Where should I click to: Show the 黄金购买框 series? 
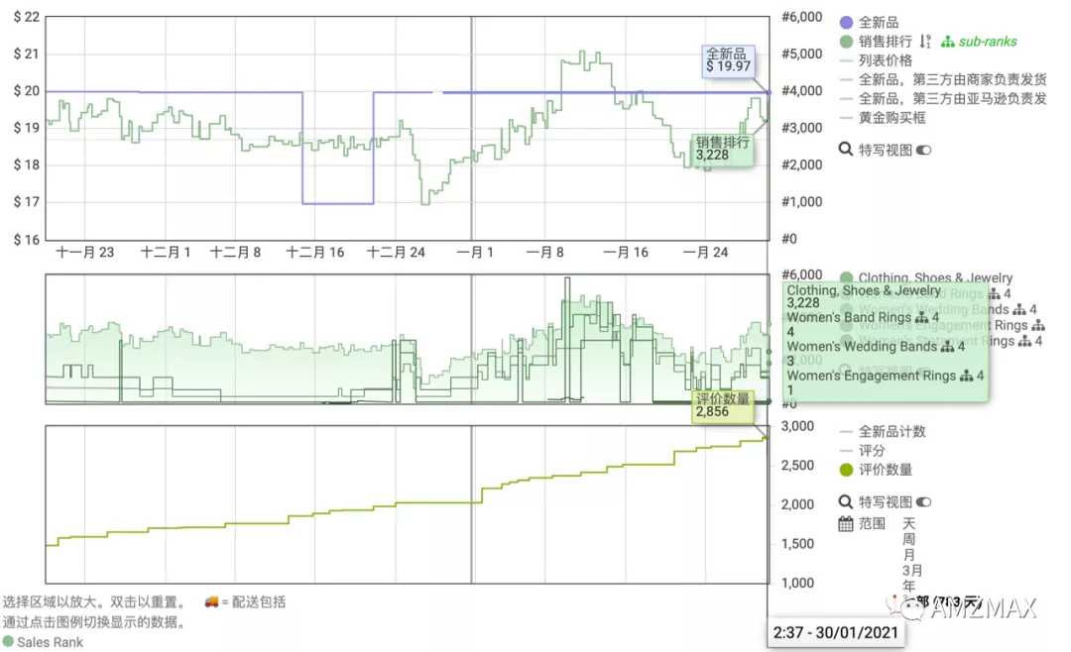pos(892,118)
